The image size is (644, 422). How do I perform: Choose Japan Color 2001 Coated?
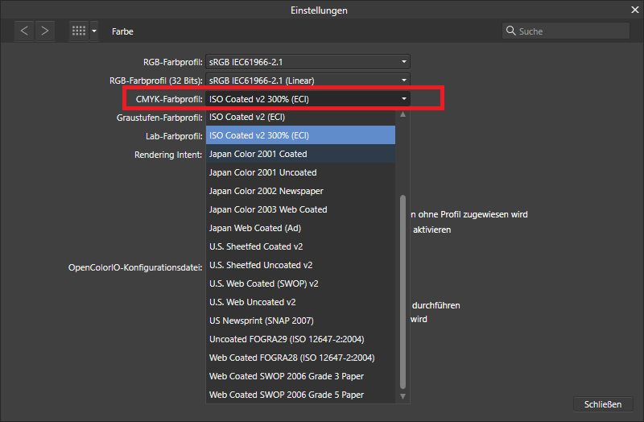tap(300, 154)
